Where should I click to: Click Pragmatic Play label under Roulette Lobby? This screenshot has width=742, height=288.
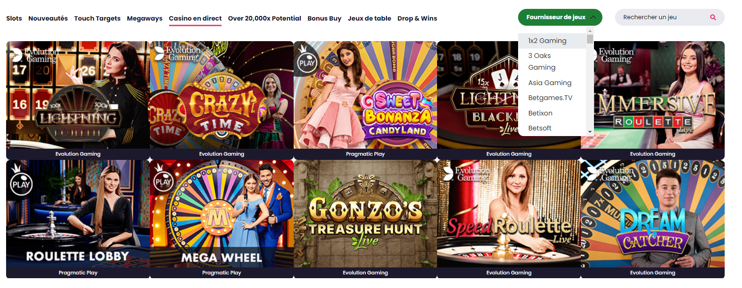coord(78,273)
